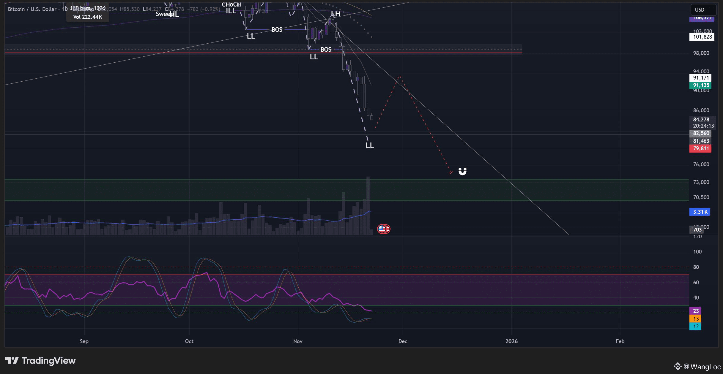Screen dimensions: 723x374
Task: Open the USD currency selector
Action: pos(703,9)
